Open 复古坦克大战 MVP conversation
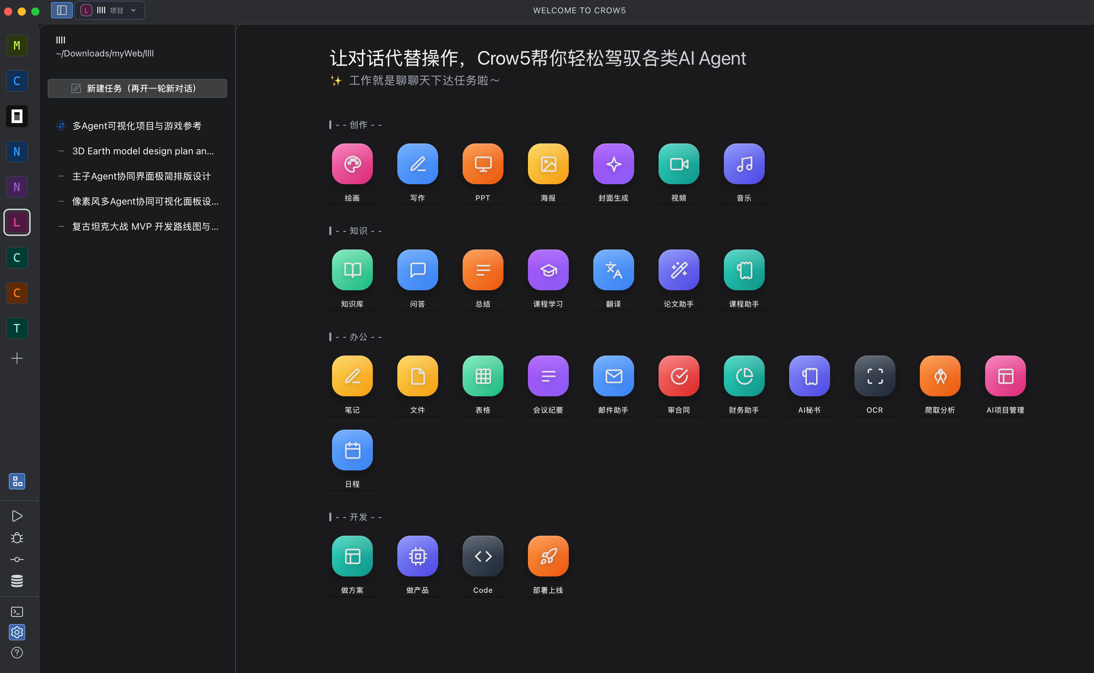Screen dimensions: 1094x673 coord(137,227)
